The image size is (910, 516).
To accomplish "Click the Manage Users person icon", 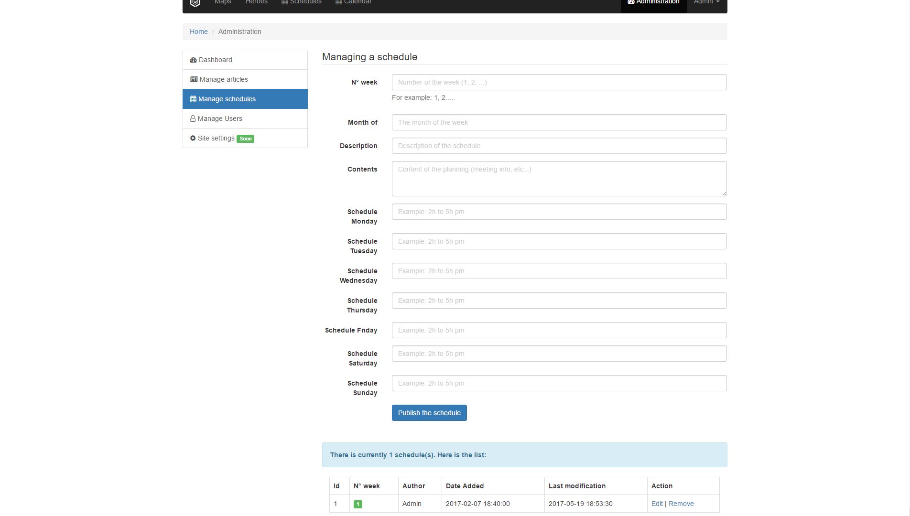I will pyautogui.click(x=193, y=118).
